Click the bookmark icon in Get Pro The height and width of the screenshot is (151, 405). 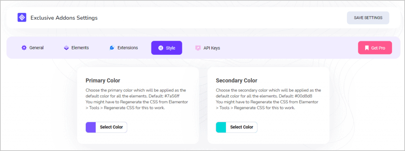point(367,48)
